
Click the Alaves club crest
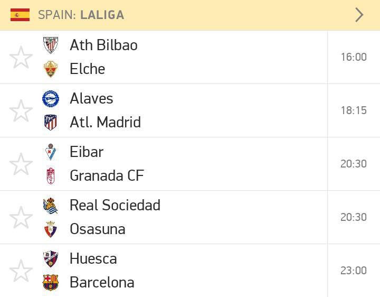[51, 99]
